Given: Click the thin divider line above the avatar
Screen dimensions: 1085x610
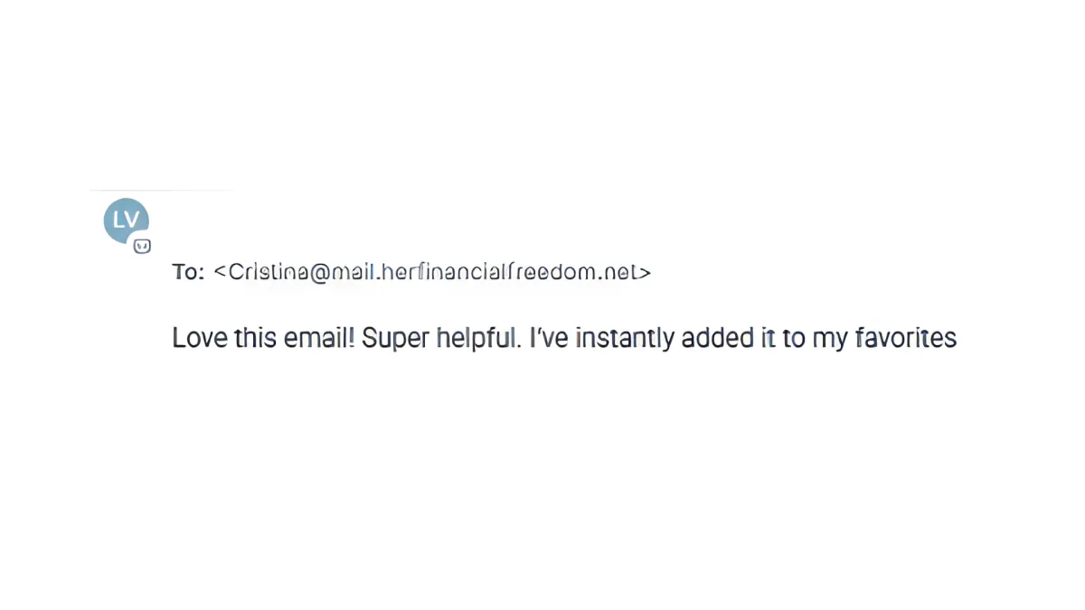Looking at the screenshot, I should click(x=161, y=190).
